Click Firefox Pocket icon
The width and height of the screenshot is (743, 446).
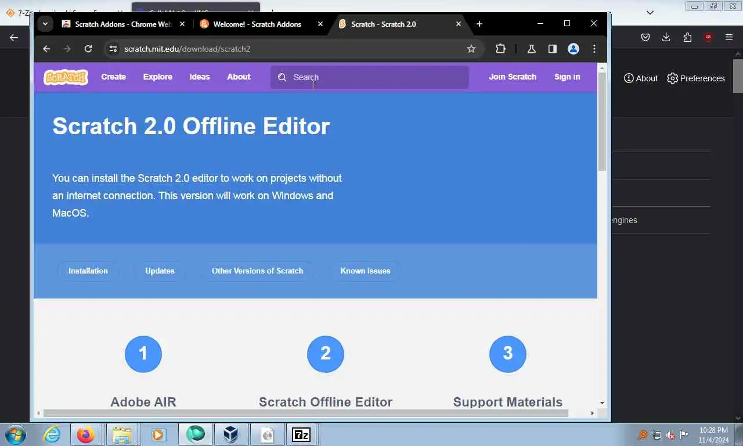(x=645, y=37)
